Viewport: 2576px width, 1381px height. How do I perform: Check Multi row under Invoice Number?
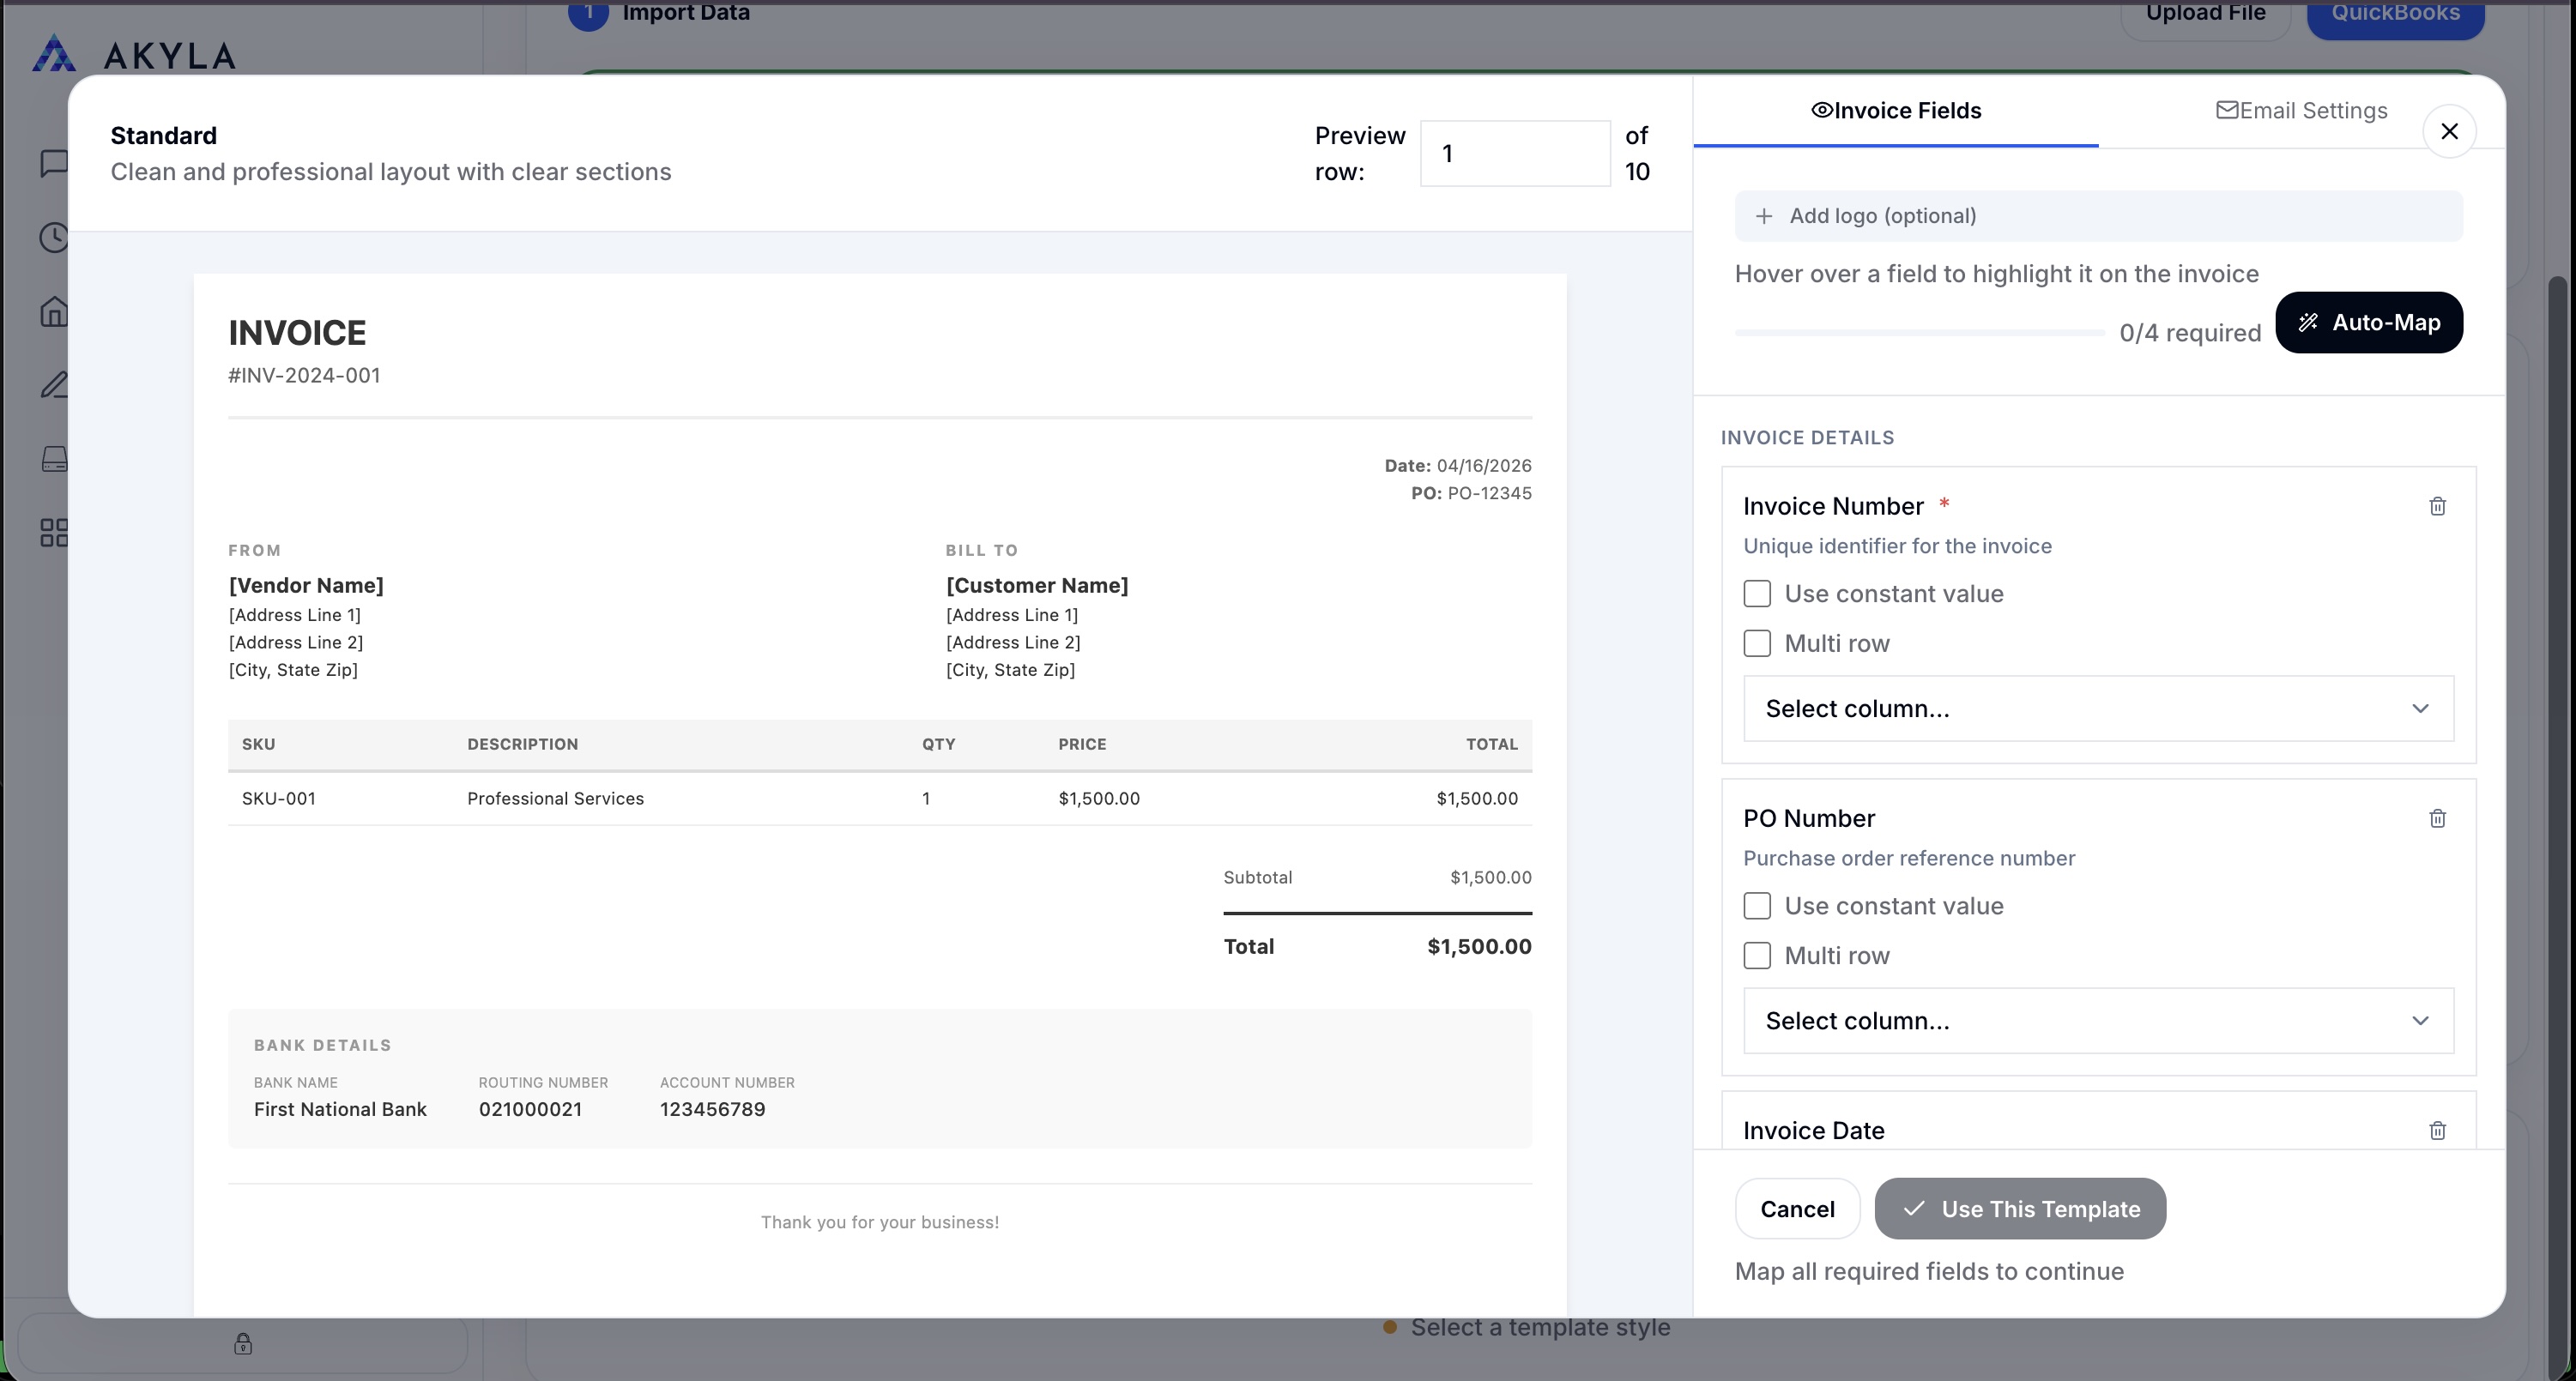pyautogui.click(x=1757, y=643)
